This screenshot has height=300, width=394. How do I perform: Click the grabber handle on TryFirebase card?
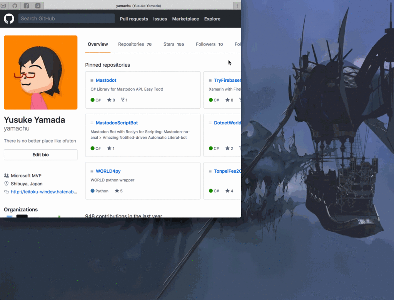210,80
